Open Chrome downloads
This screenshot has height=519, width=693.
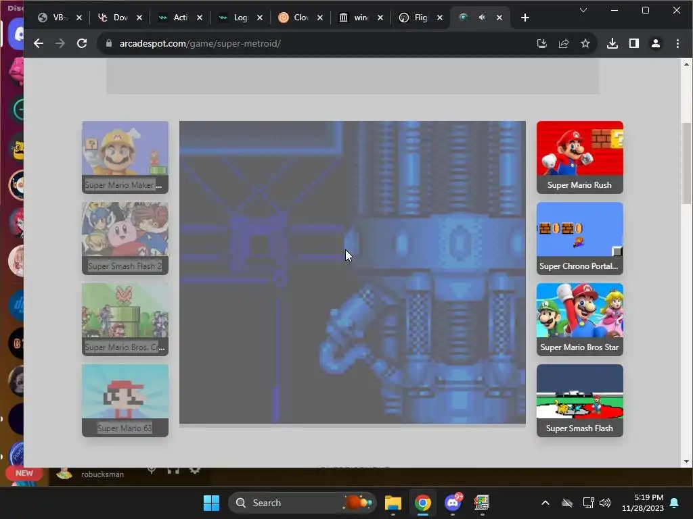tap(612, 43)
